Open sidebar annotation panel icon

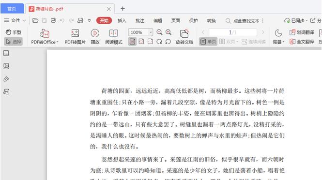click(6, 79)
